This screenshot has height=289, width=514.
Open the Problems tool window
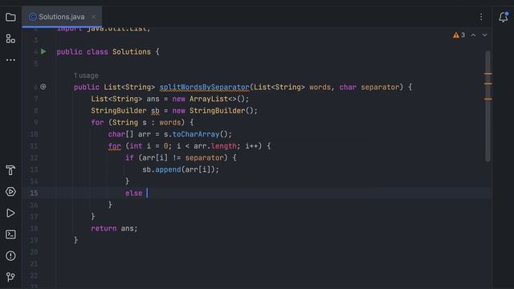coord(10,256)
